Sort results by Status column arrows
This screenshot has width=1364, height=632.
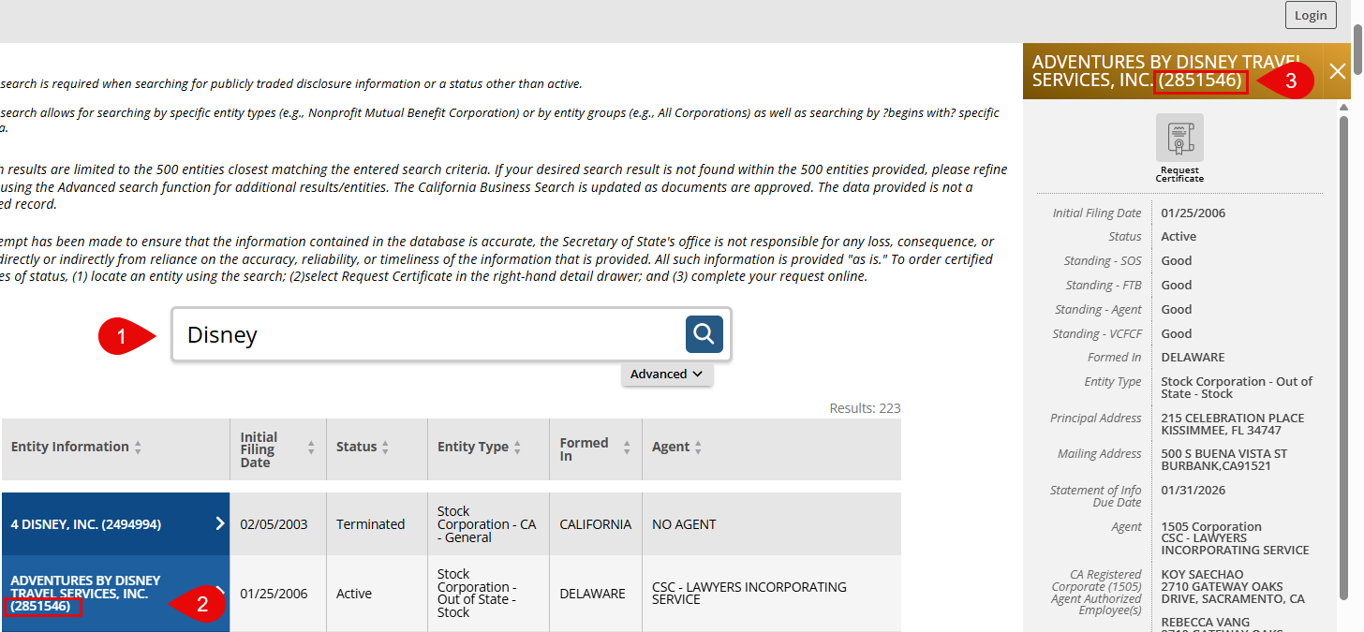385,448
